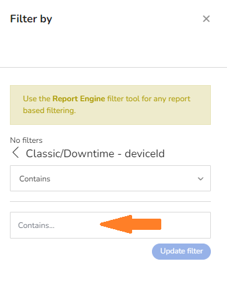Click the No filters label
Image resolution: width=227 pixels, height=287 pixels.
(x=26, y=140)
